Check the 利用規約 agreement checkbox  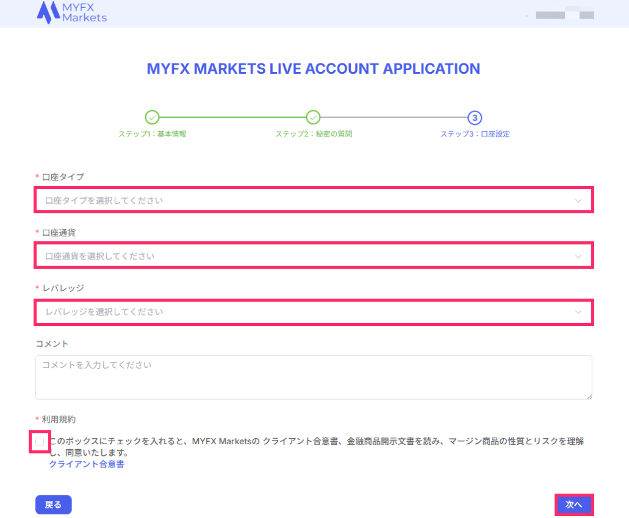point(40,442)
